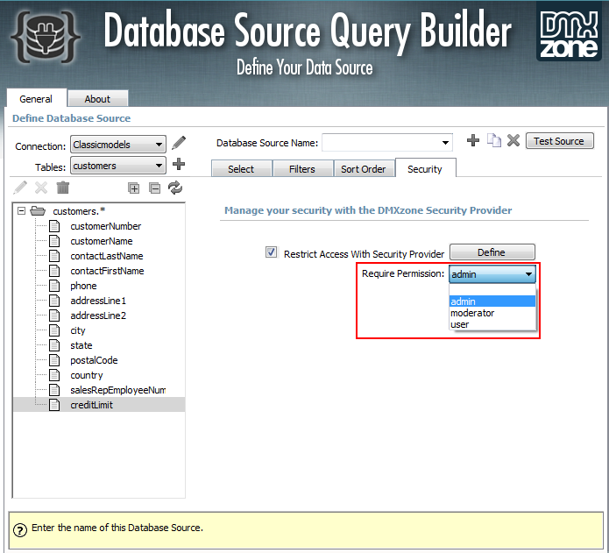Select the city field

pyautogui.click(x=78, y=330)
